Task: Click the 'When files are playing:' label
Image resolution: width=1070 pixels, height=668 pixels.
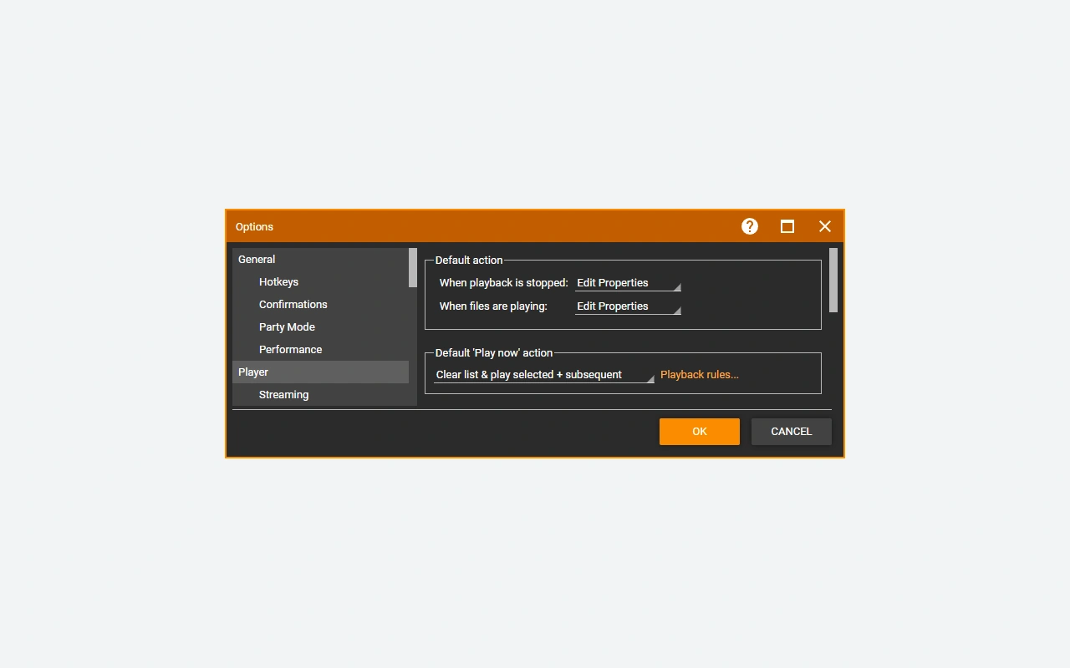Action: [x=493, y=306]
